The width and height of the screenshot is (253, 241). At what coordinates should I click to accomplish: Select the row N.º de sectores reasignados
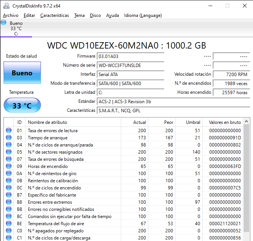123,152
